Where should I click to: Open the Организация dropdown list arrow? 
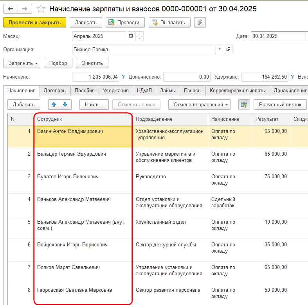coord(220,49)
